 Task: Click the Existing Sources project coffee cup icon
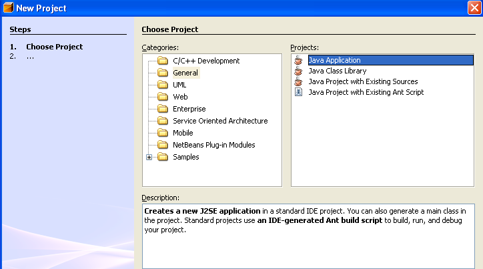[298, 81]
